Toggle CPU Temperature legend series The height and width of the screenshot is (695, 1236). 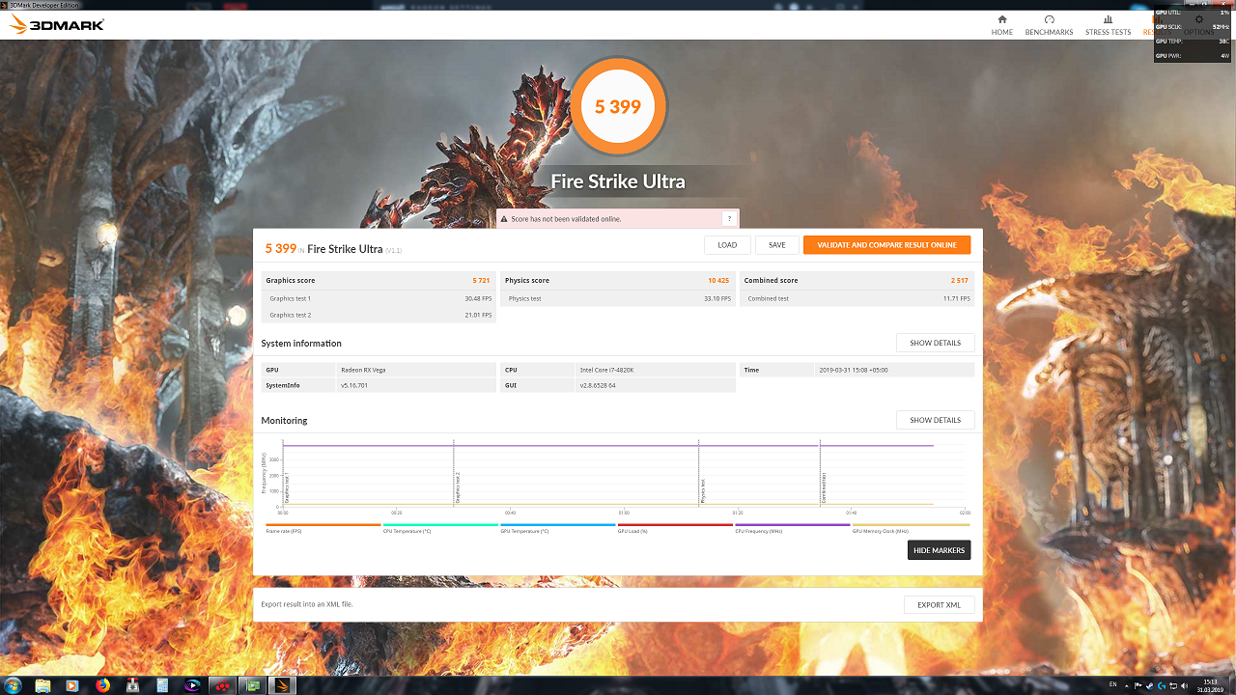click(440, 528)
